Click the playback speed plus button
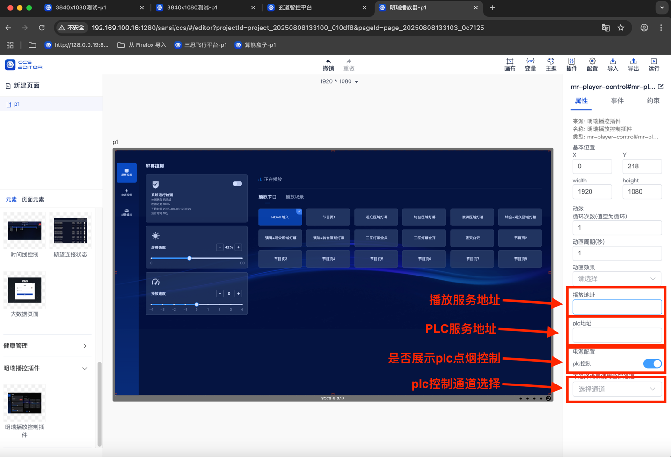The image size is (671, 457). click(238, 293)
